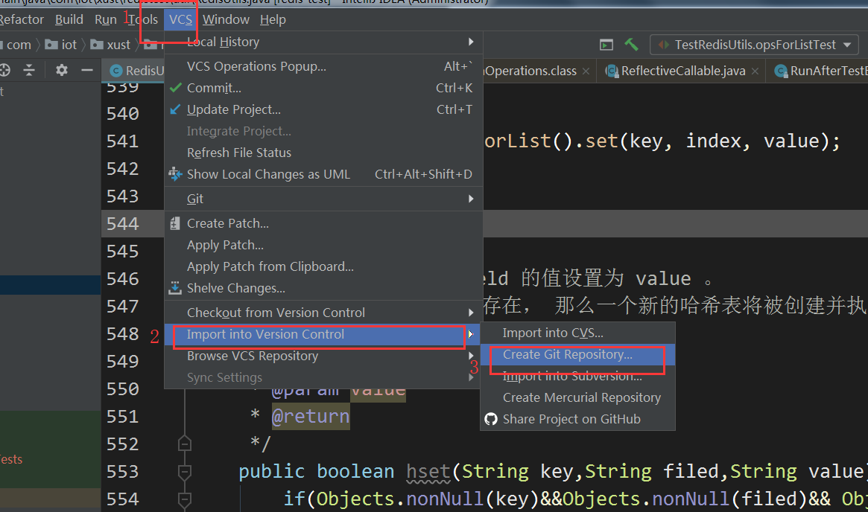Expand the Local History submenu
The image size is (868, 512).
click(323, 42)
